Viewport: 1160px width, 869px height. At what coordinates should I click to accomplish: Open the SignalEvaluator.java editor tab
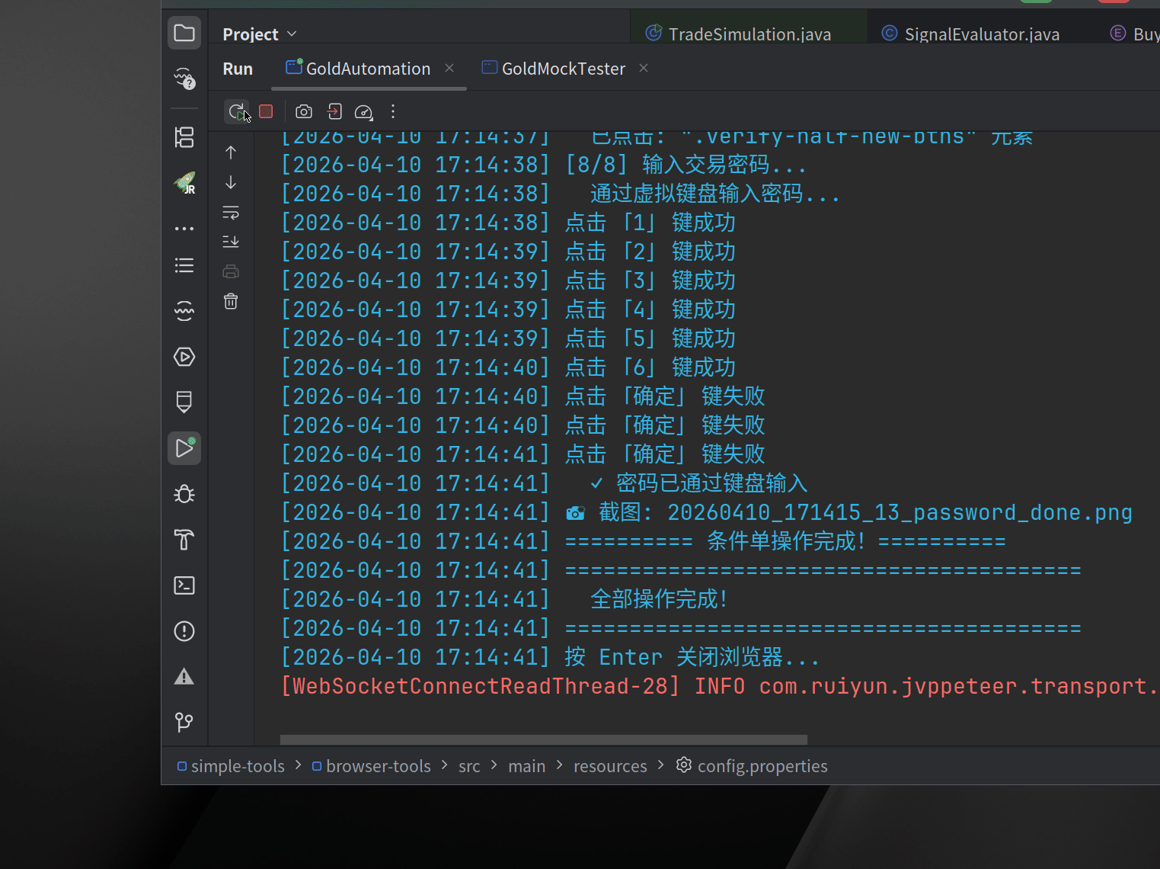(x=981, y=34)
